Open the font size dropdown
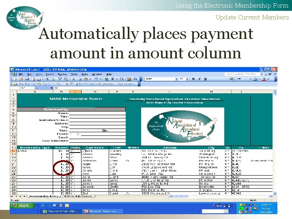Viewport: 292px width, 219px height. 187,79
